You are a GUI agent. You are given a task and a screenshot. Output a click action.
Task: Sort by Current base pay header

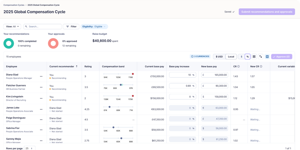pyautogui.click(x=154, y=67)
